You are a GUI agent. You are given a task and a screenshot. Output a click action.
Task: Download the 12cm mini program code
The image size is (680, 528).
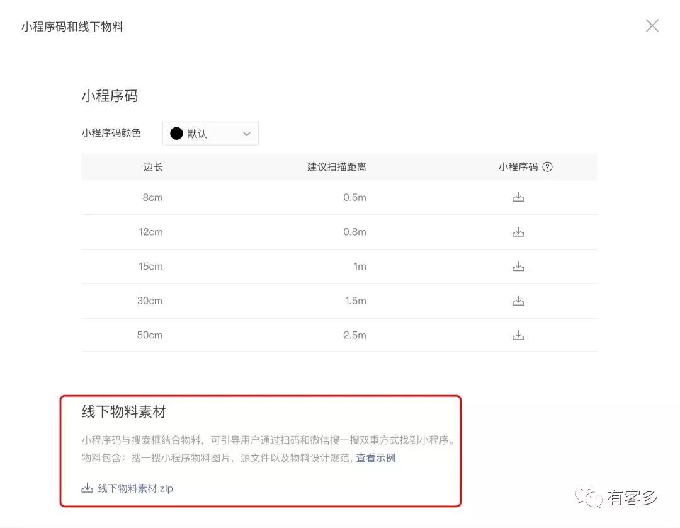(518, 232)
